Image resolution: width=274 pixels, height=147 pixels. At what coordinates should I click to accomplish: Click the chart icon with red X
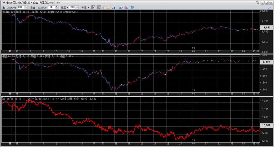click(126, 7)
